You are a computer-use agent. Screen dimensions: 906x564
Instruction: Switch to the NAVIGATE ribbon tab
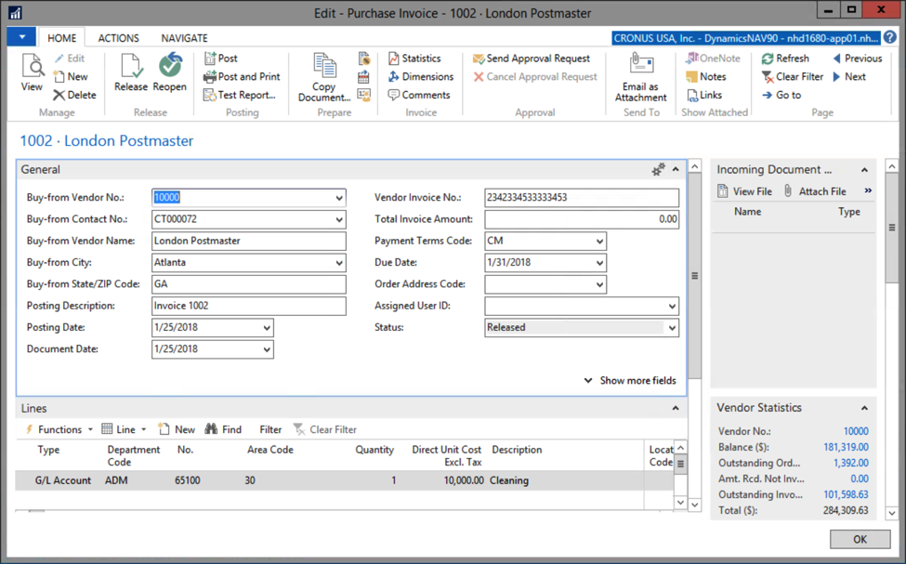click(x=184, y=38)
